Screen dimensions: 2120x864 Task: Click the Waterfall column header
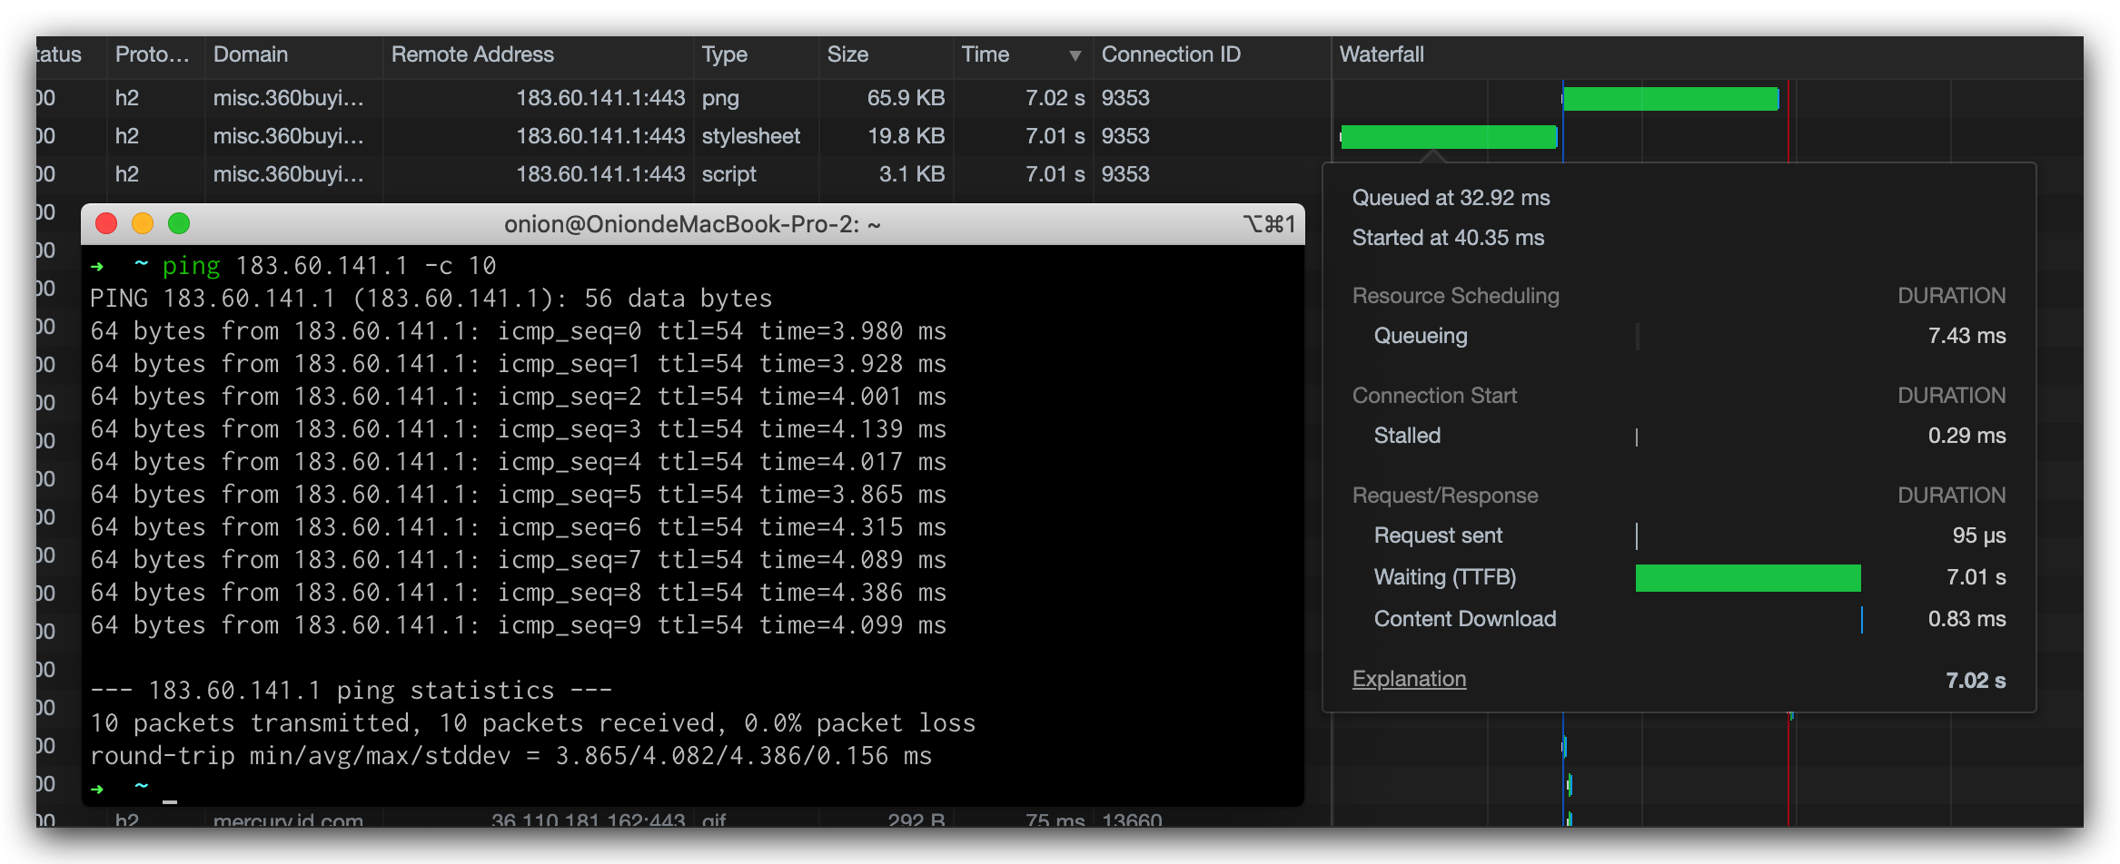pos(1382,54)
